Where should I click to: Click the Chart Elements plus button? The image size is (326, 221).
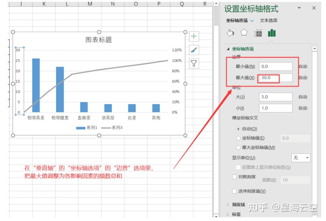(x=194, y=36)
